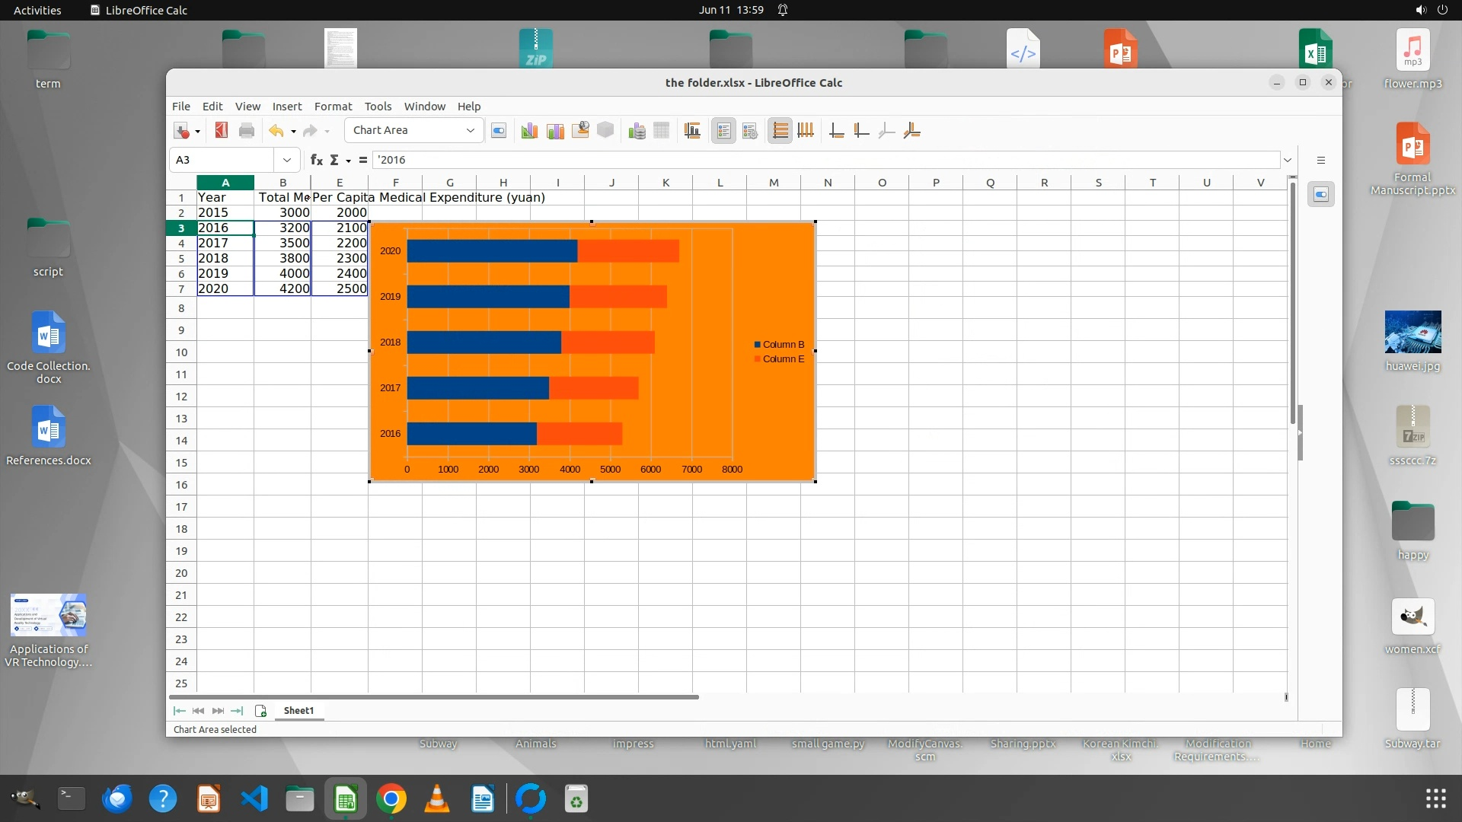Toggle Vertical Grids button

pyautogui.click(x=806, y=131)
